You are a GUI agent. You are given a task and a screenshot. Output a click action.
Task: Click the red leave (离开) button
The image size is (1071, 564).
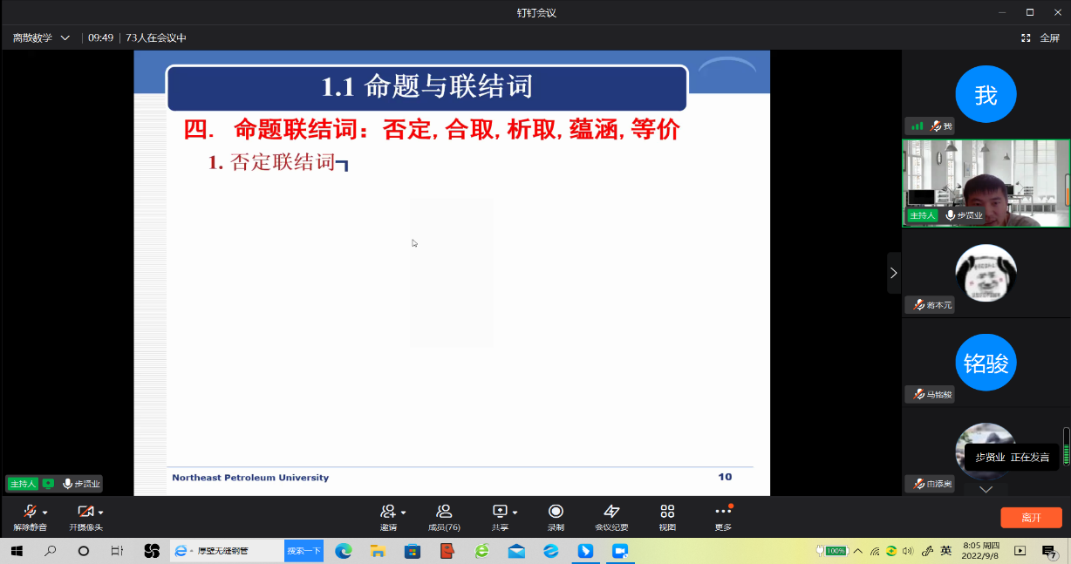[x=1031, y=517]
